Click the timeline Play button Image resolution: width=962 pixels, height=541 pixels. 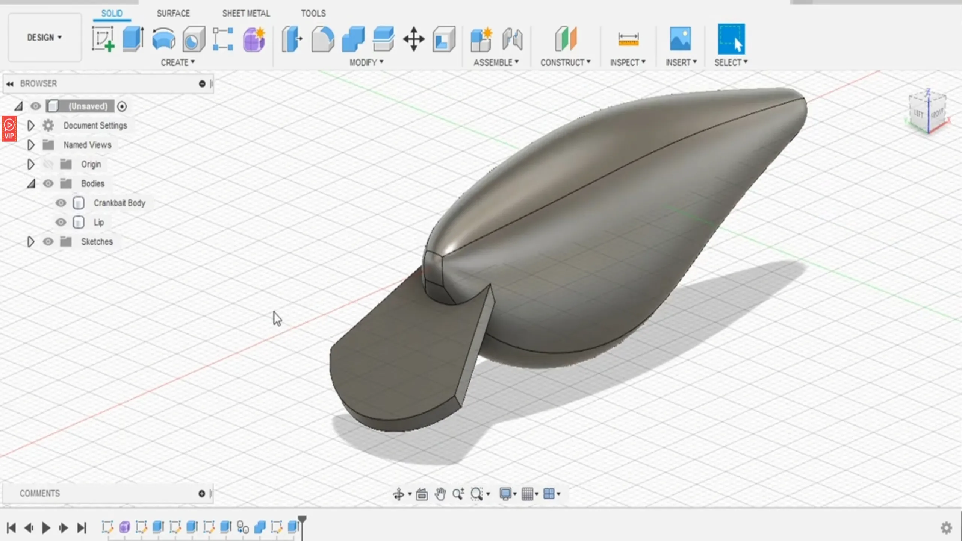[x=46, y=528]
